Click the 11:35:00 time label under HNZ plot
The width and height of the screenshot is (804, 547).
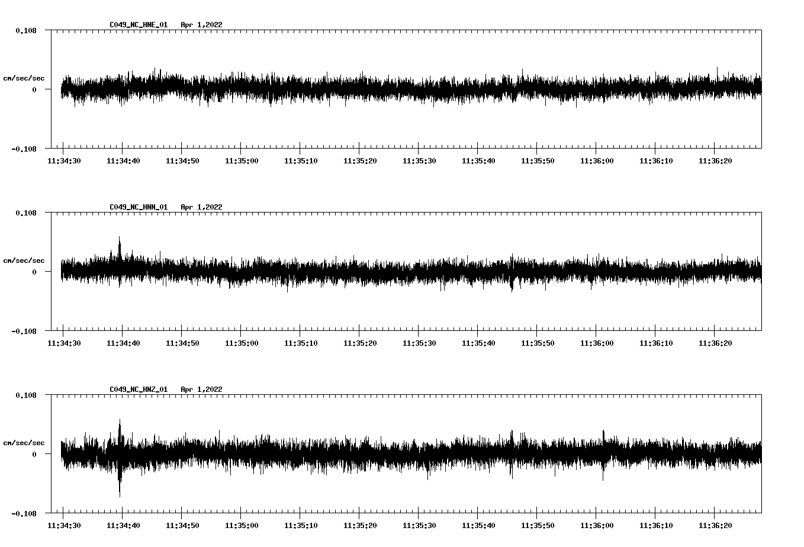242,526
